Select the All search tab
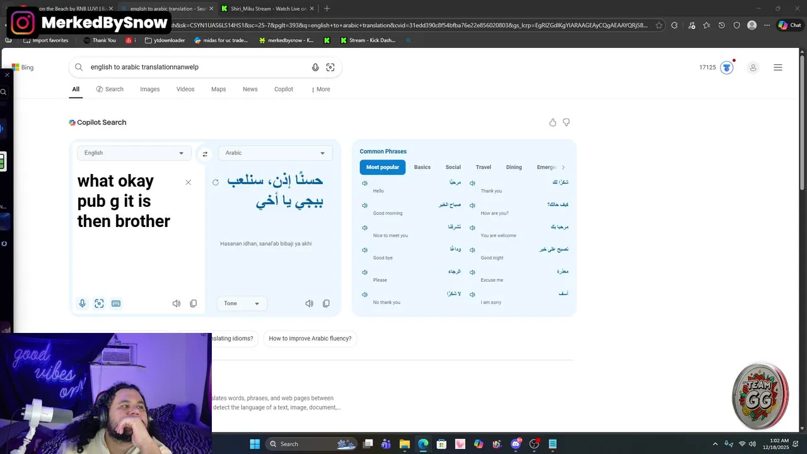Viewport: 807px width, 454px height. click(x=76, y=89)
